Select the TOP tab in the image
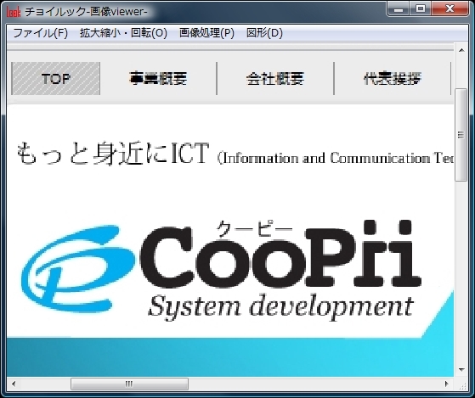The width and height of the screenshot is (475, 398). click(56, 79)
